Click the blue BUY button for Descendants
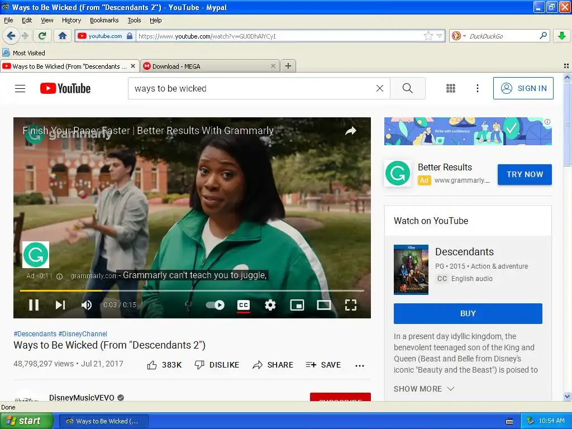This screenshot has width=572, height=429. (468, 313)
